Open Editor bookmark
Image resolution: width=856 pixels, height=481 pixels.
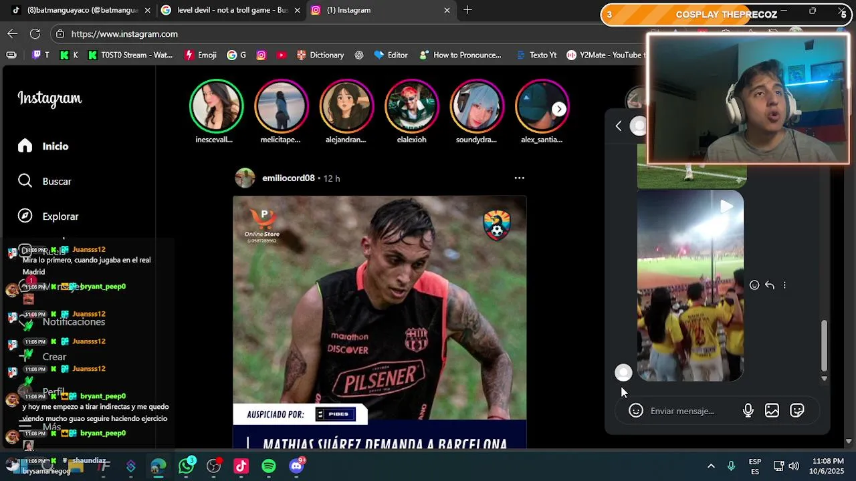tap(391, 55)
